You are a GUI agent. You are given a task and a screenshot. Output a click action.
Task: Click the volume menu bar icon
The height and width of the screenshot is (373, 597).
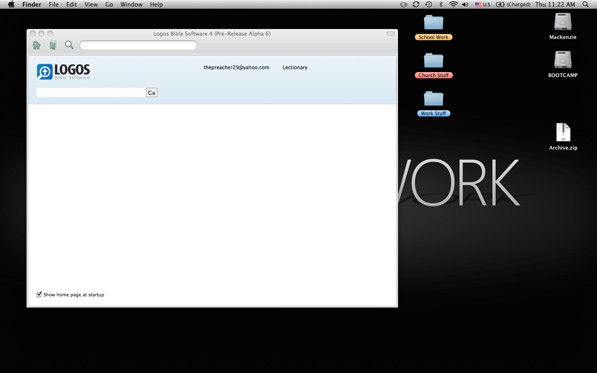465,4
